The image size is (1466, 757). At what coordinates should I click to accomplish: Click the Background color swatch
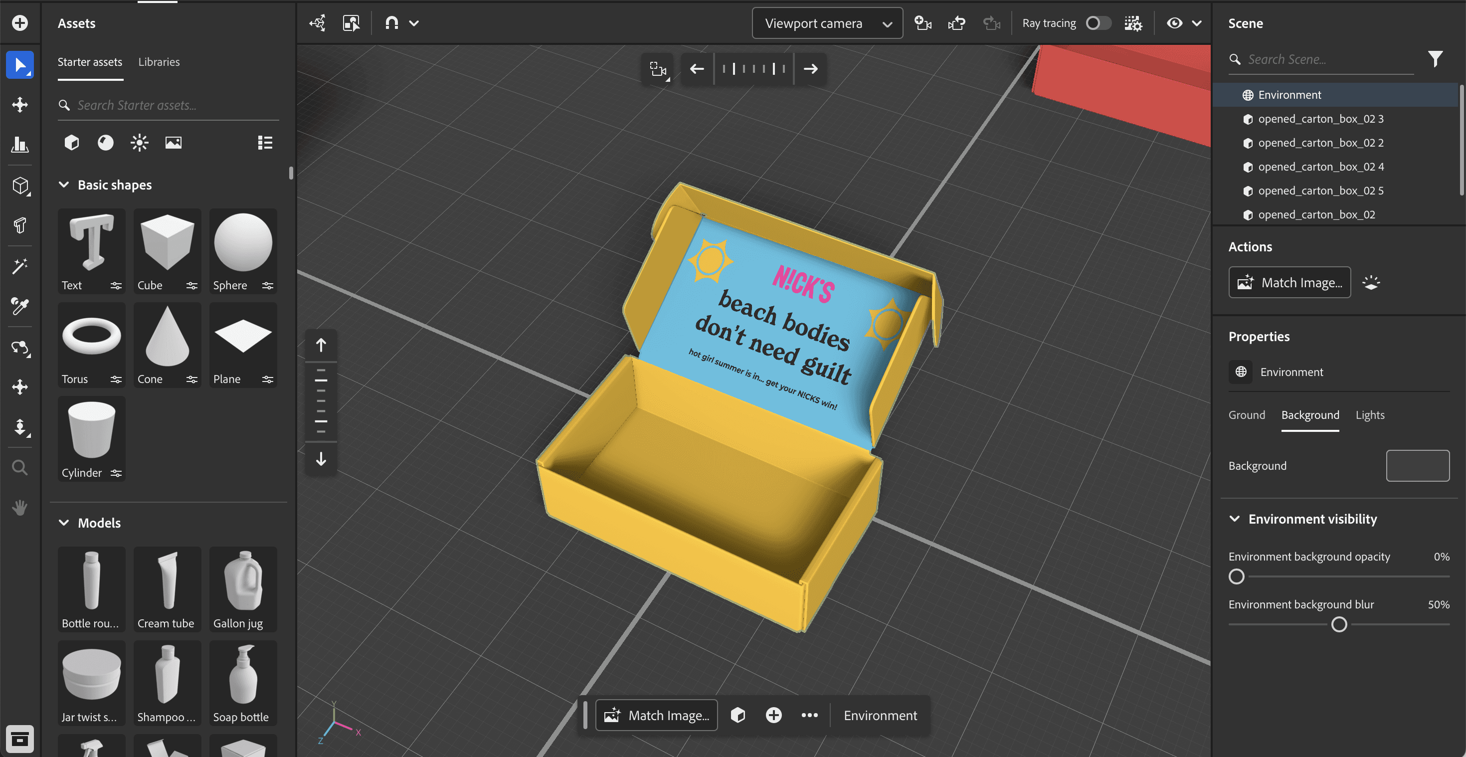click(1417, 466)
